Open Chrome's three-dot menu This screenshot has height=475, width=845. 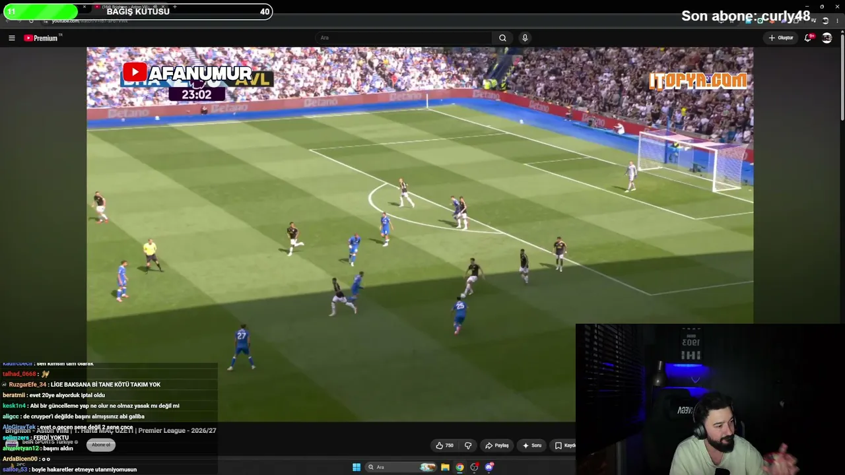click(837, 20)
